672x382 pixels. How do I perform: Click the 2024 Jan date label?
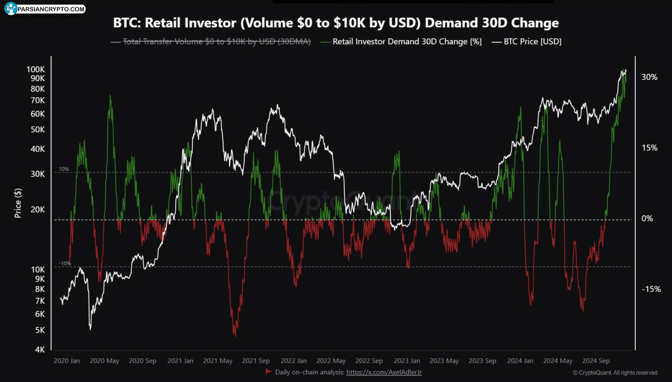click(x=520, y=361)
